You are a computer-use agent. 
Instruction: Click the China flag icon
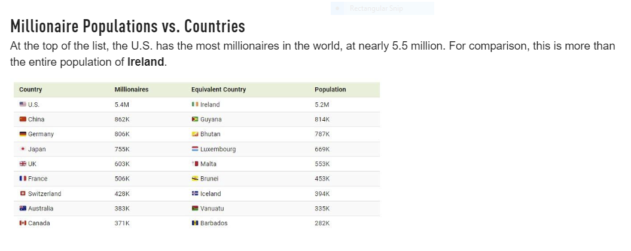[23, 120]
